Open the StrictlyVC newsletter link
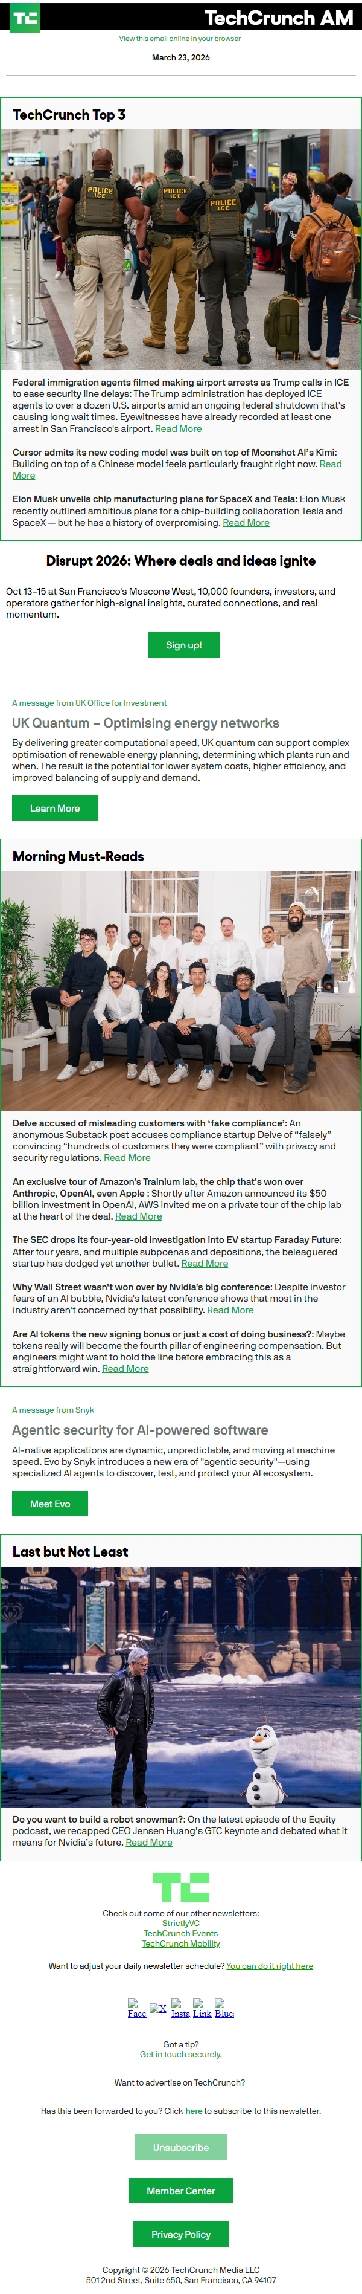This screenshot has width=362, height=2294. 180,1923
